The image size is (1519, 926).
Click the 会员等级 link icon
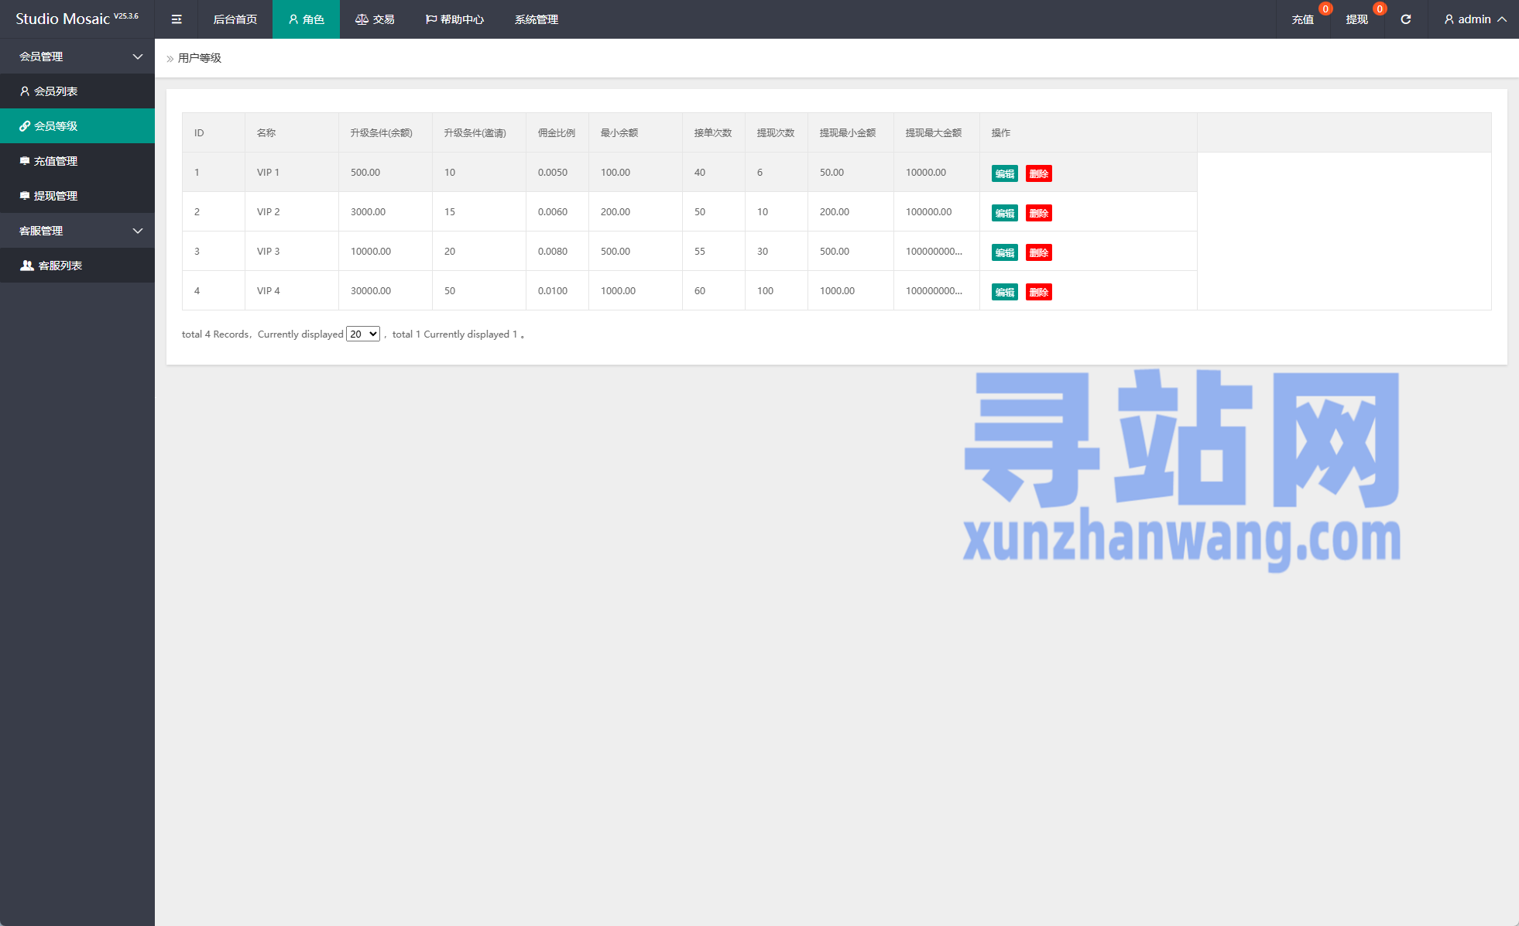click(25, 126)
